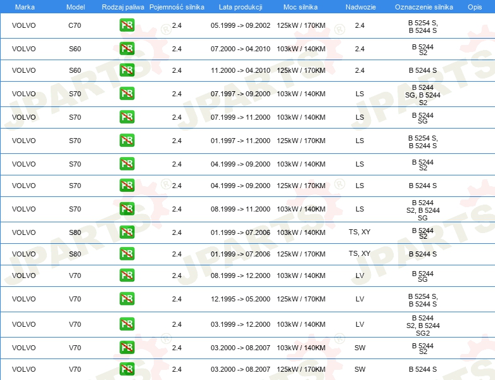Click the fuel icon for S70 08.1999 -> 11.2000
The image size is (495, 380).
click(x=127, y=209)
